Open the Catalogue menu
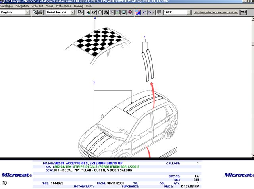The height and width of the screenshot is (189, 254). click(7, 6)
